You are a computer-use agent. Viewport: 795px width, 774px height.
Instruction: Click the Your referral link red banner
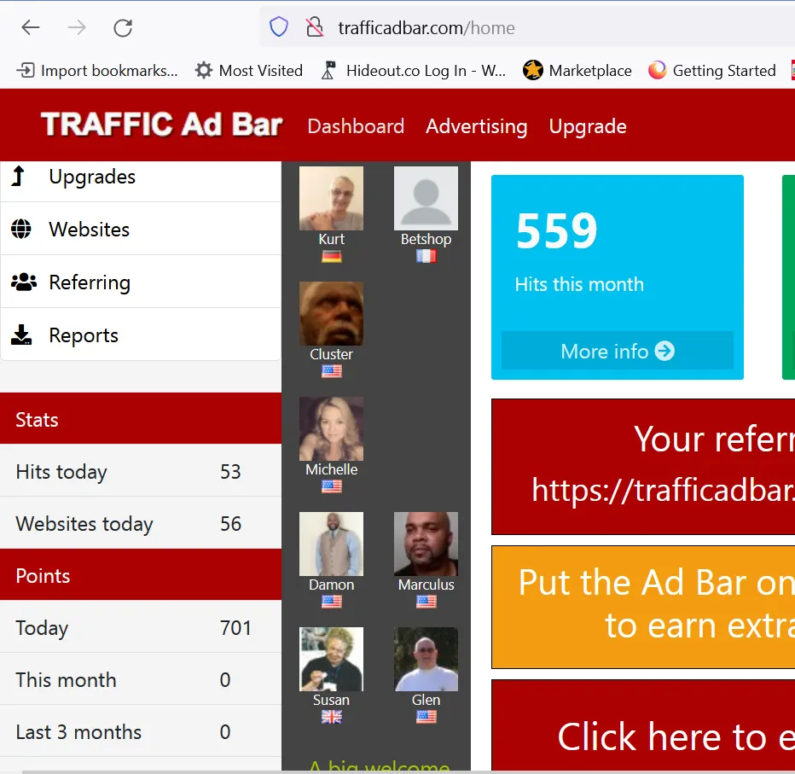(x=643, y=467)
